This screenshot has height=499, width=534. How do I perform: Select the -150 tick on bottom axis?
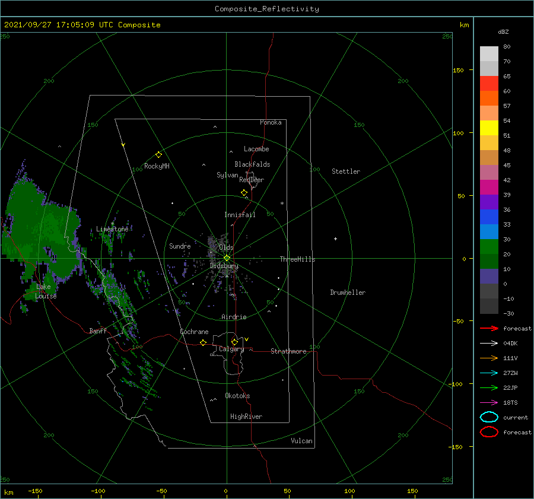coord(35,491)
